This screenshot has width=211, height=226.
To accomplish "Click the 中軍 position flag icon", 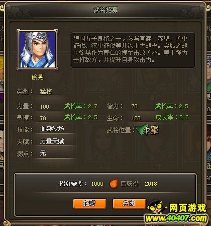I will [148, 130].
